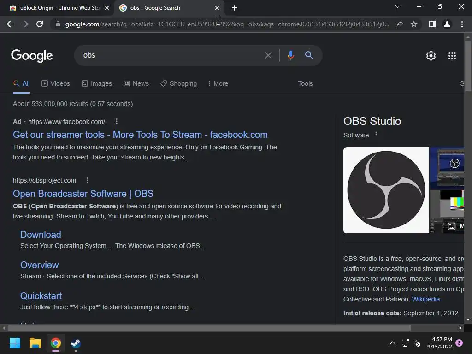Click the vertical scrollbar thumb

tap(468, 65)
